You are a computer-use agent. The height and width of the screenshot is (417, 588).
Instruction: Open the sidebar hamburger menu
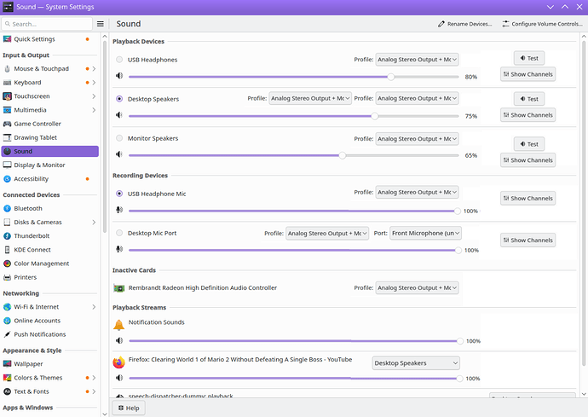point(100,24)
